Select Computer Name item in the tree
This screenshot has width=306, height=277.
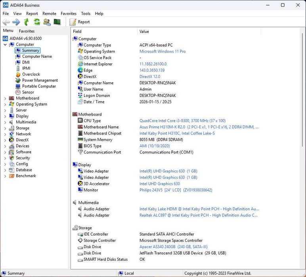[x=37, y=56]
